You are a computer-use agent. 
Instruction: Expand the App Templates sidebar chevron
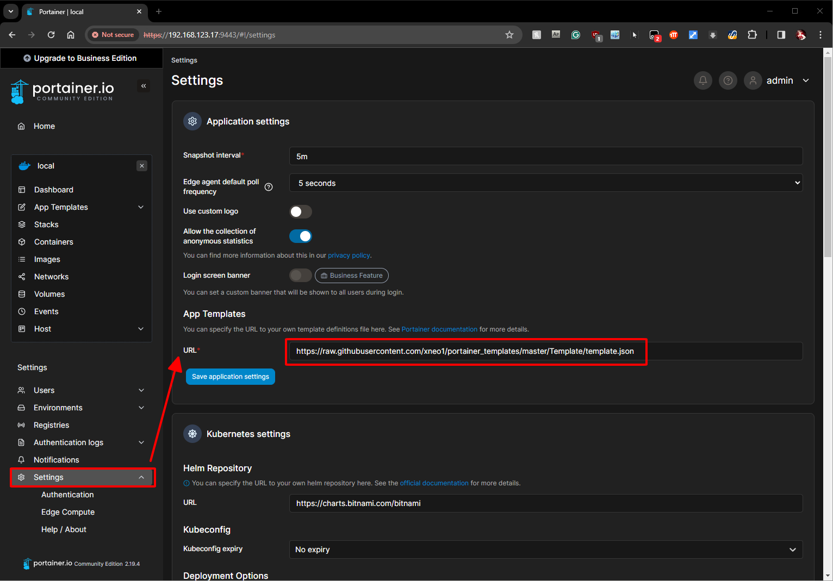click(141, 207)
